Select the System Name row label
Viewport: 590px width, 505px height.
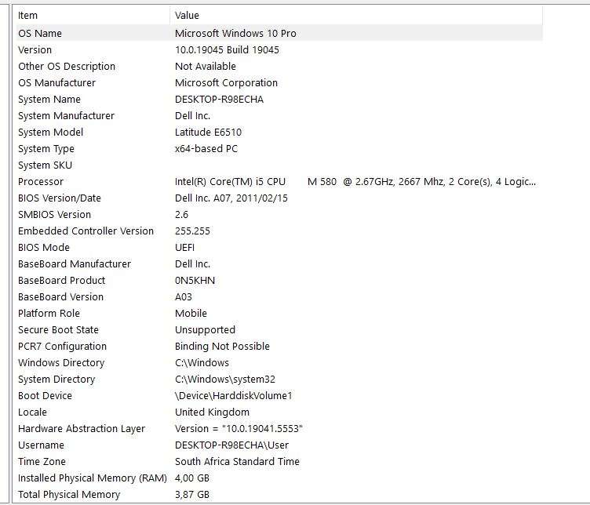click(x=49, y=100)
